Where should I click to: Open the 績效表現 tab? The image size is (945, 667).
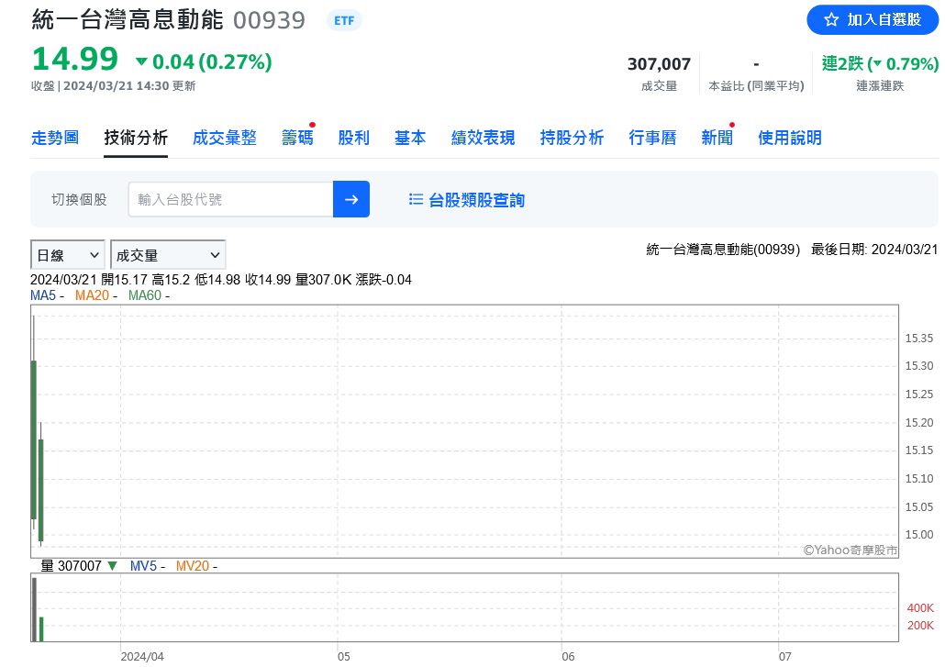pyautogui.click(x=484, y=138)
